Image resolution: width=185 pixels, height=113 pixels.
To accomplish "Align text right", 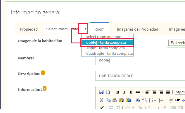I will pos(161,92).
